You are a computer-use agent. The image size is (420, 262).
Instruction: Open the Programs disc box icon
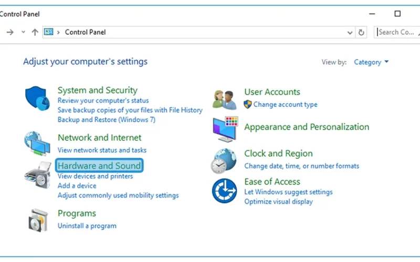tap(38, 220)
